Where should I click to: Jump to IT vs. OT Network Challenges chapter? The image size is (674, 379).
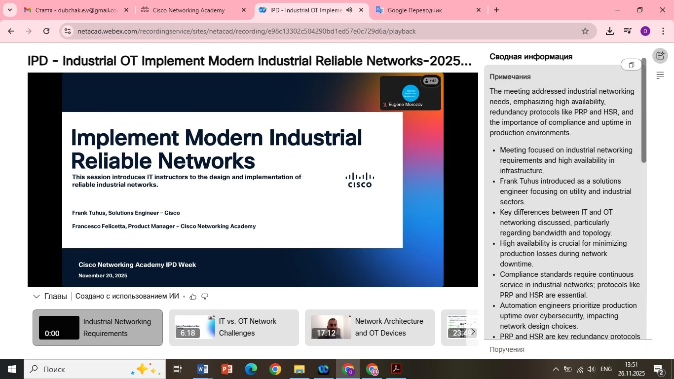(233, 327)
